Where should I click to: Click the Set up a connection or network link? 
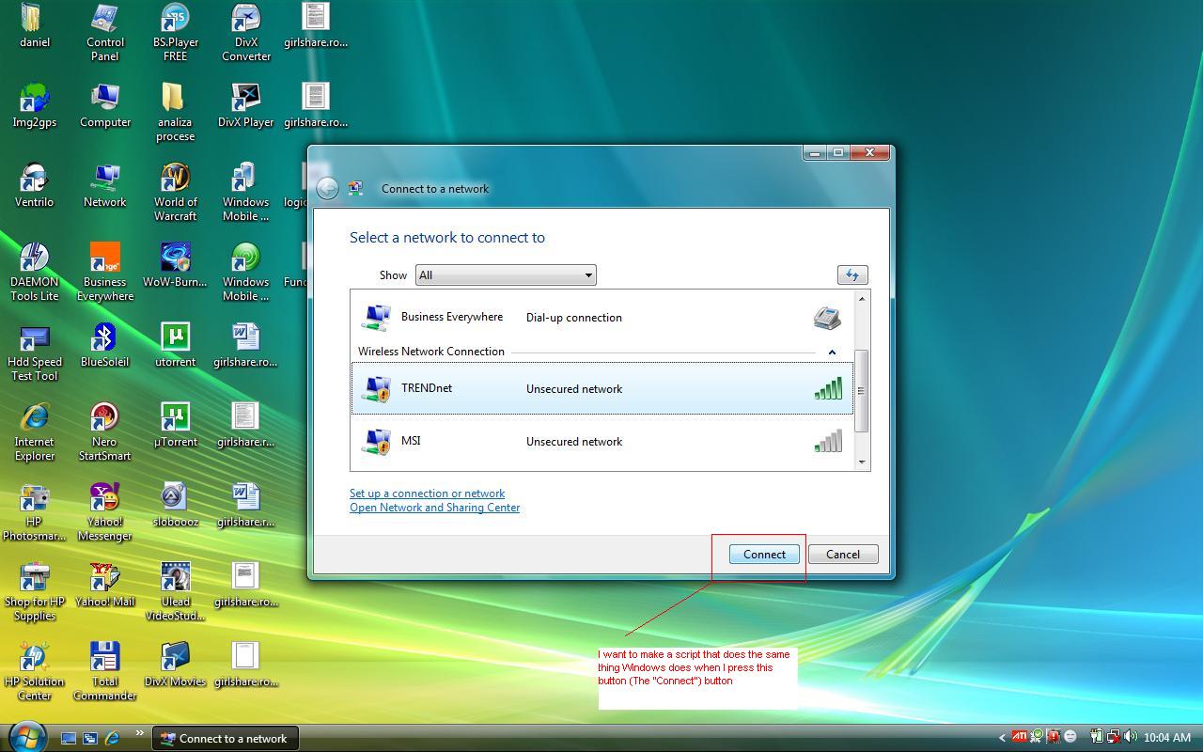click(427, 493)
